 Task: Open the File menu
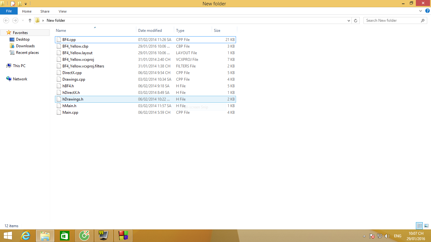tap(9, 11)
